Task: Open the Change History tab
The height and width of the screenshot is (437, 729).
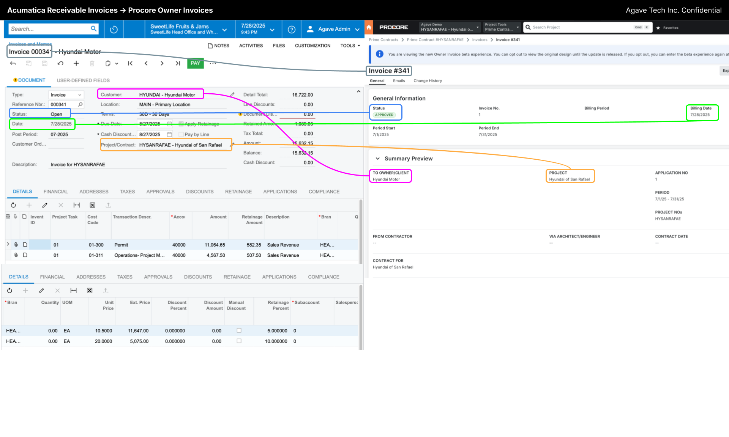Action: [428, 81]
